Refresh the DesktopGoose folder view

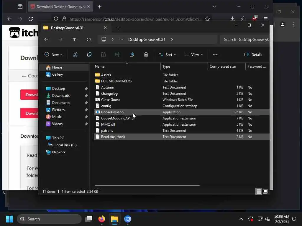tap(89, 39)
